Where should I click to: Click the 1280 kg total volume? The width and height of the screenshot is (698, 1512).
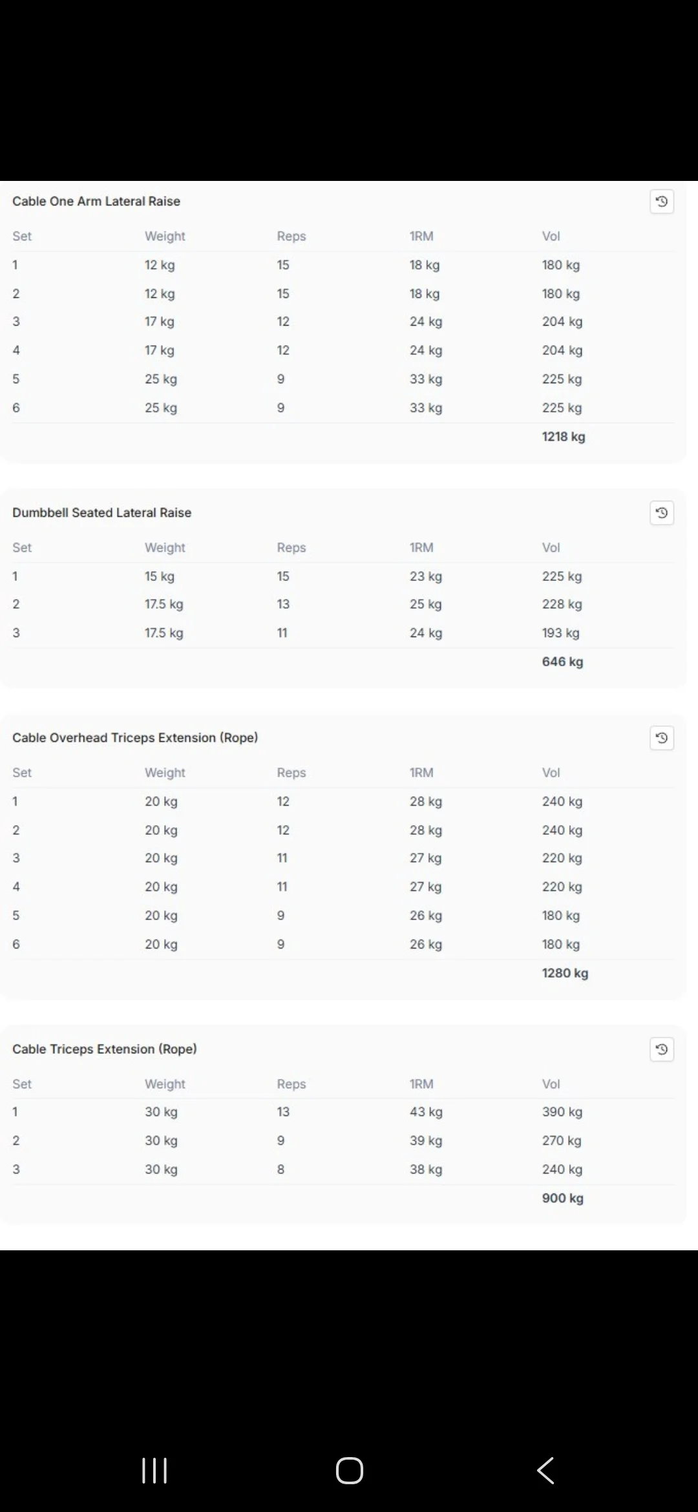[x=565, y=973]
